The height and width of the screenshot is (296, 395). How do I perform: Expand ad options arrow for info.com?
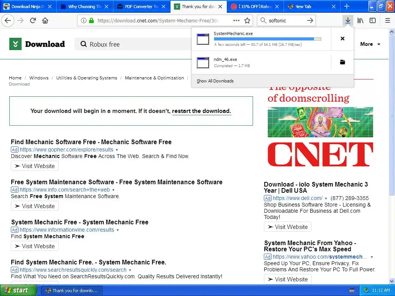[x=113, y=190]
